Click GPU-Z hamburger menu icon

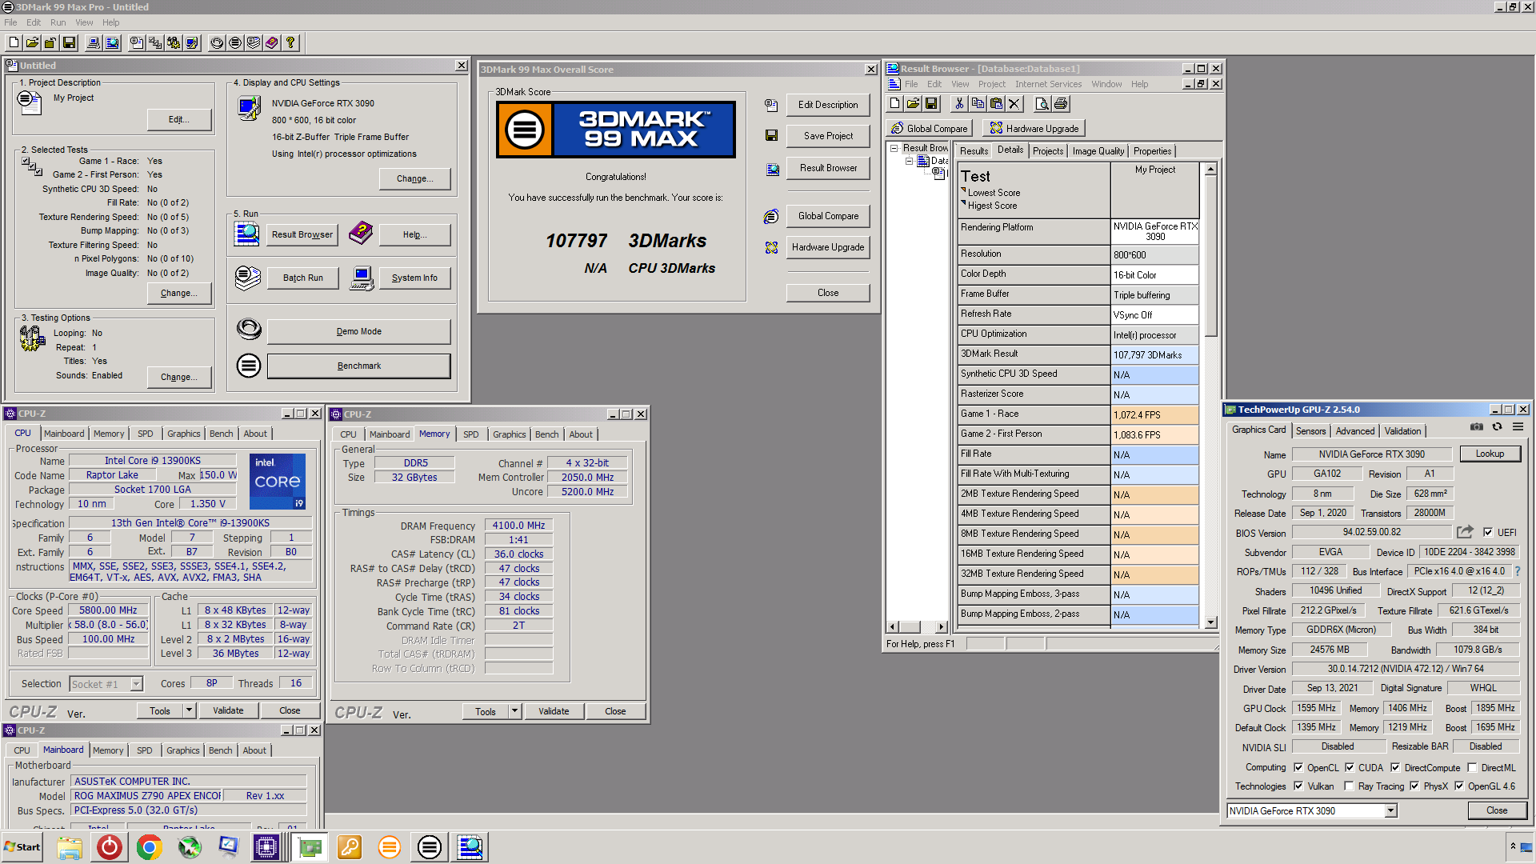1518,427
